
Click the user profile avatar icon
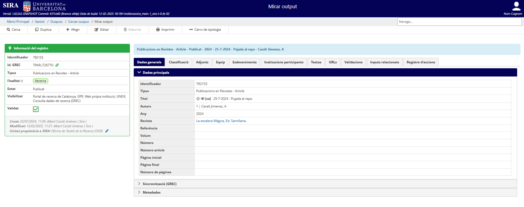516,6
